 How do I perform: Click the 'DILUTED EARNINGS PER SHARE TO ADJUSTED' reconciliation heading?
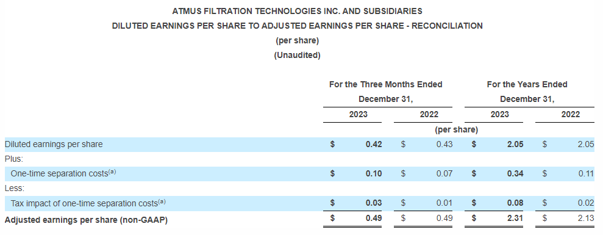[297, 26]
